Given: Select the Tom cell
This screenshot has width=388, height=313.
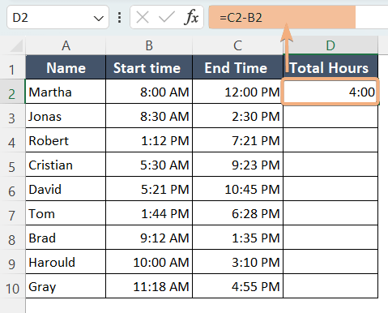Looking at the screenshot, I should coord(66,213).
